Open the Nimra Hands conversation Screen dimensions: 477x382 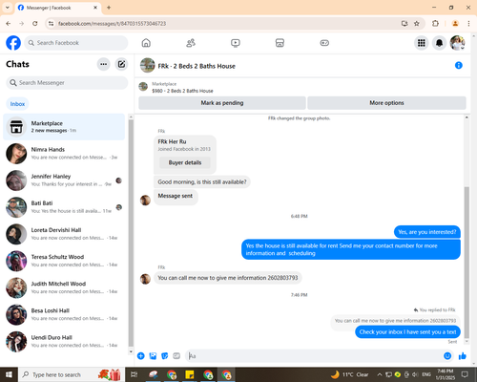click(x=64, y=154)
